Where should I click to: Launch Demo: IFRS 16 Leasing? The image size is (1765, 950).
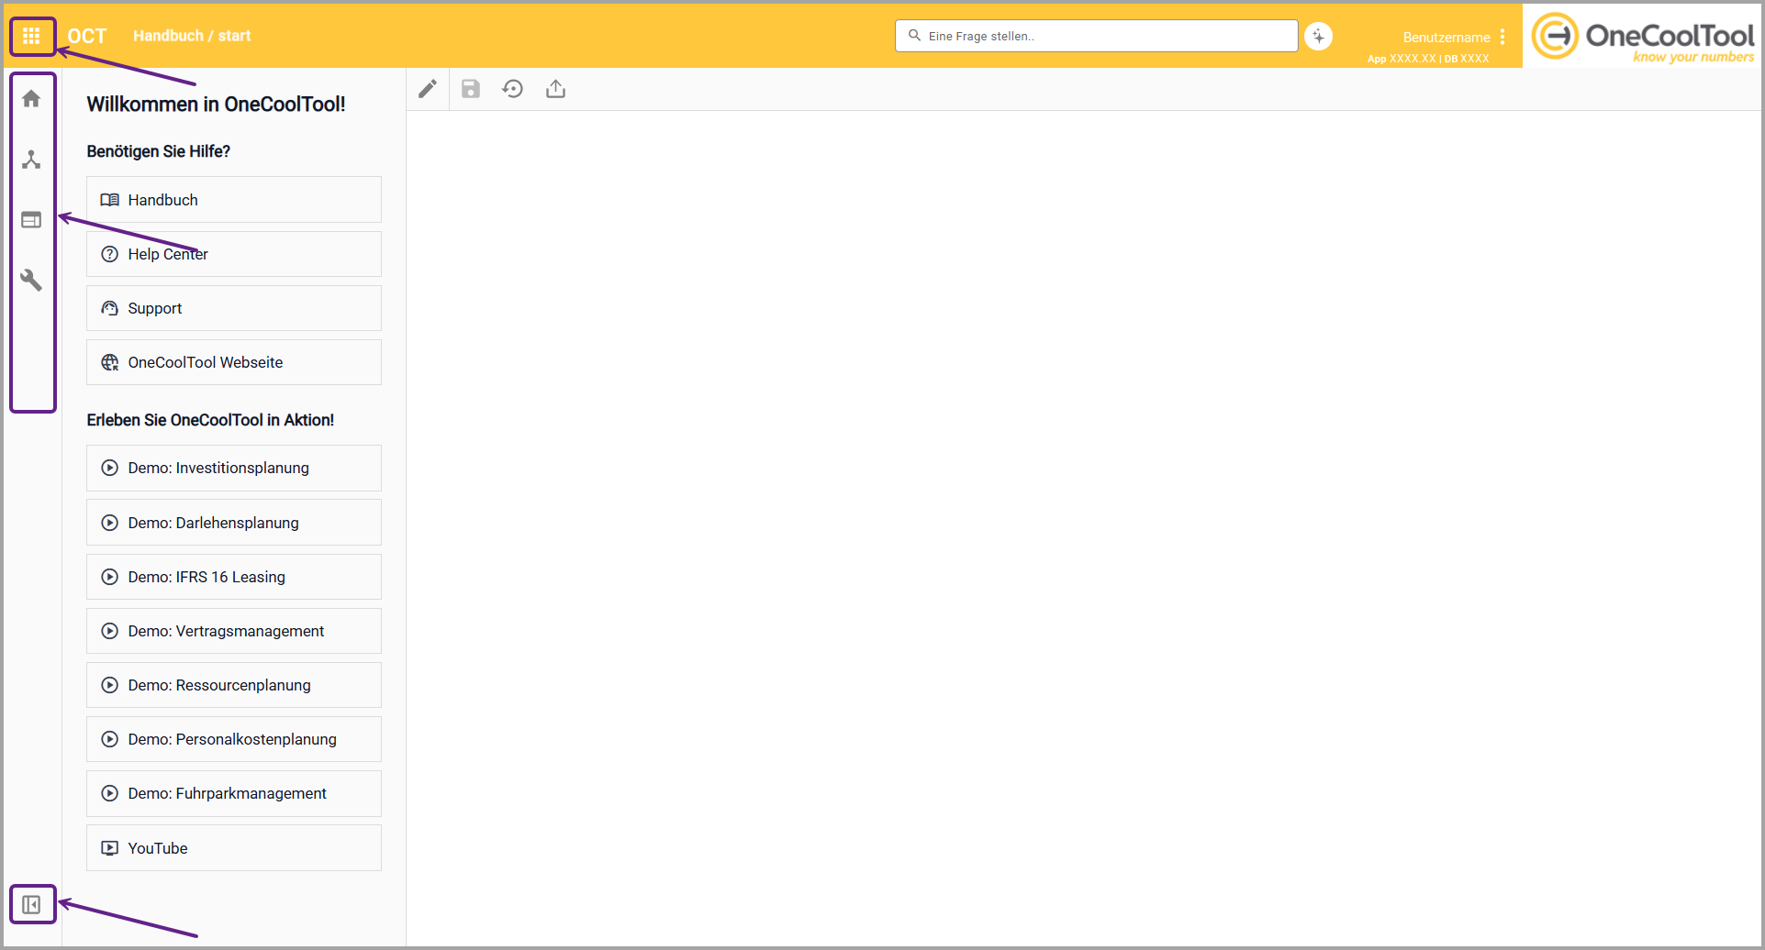(x=234, y=577)
